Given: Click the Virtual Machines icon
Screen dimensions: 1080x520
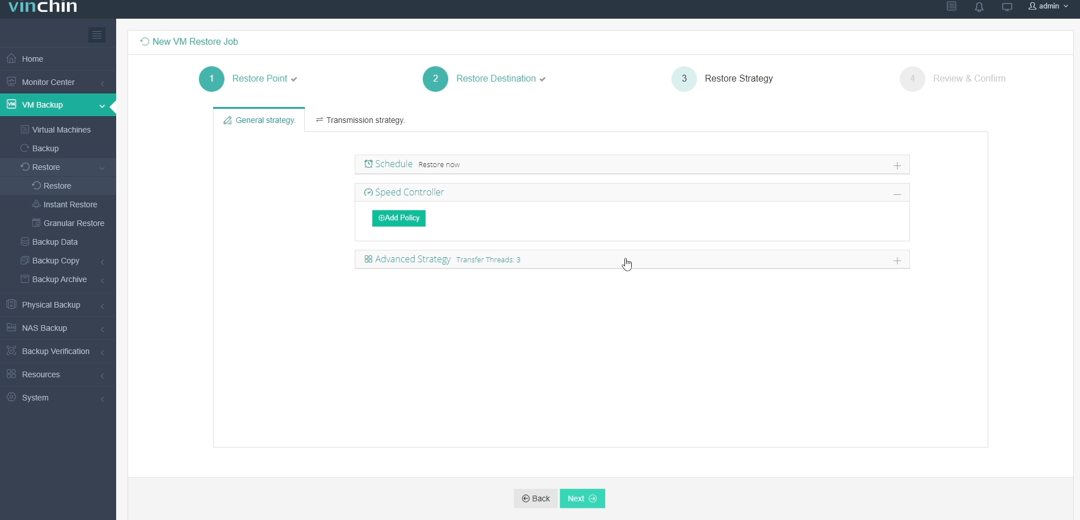Looking at the screenshot, I should point(25,129).
